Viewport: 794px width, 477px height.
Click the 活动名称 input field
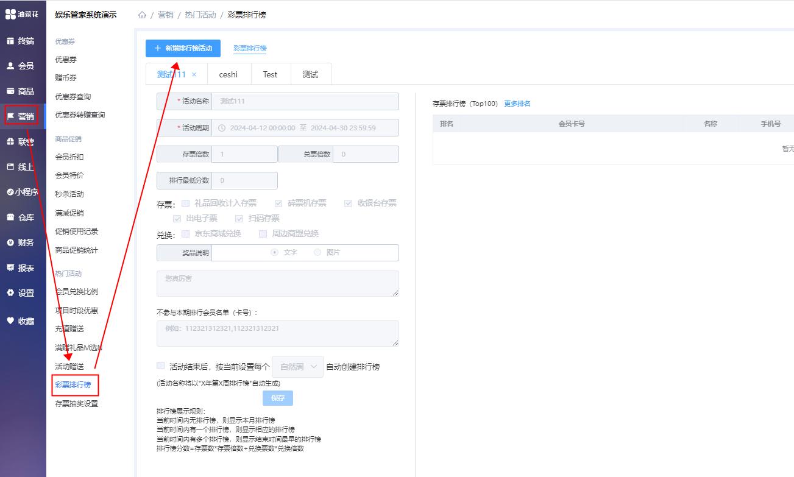(305, 101)
